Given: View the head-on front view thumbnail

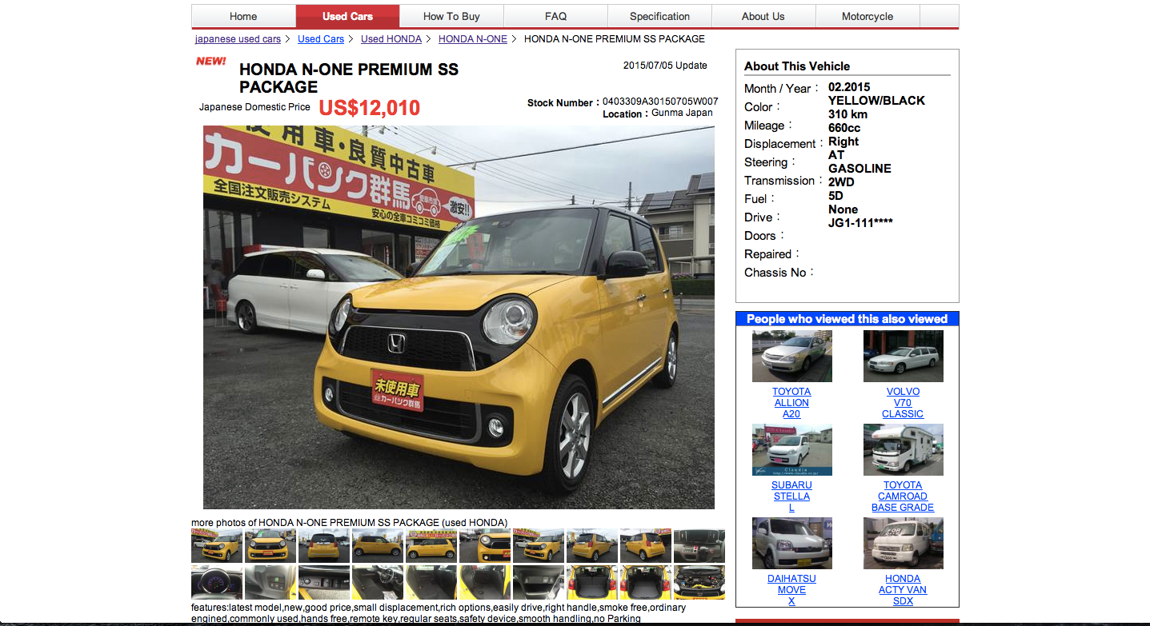Looking at the screenshot, I should pos(270,545).
